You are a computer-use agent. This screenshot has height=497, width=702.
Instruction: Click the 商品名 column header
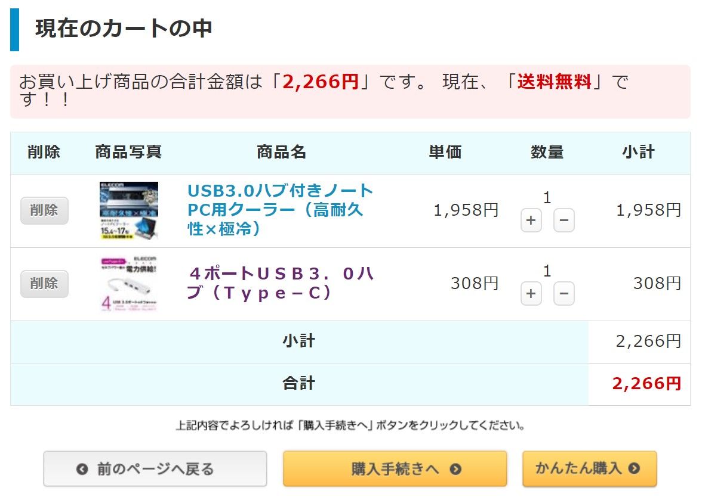click(281, 153)
